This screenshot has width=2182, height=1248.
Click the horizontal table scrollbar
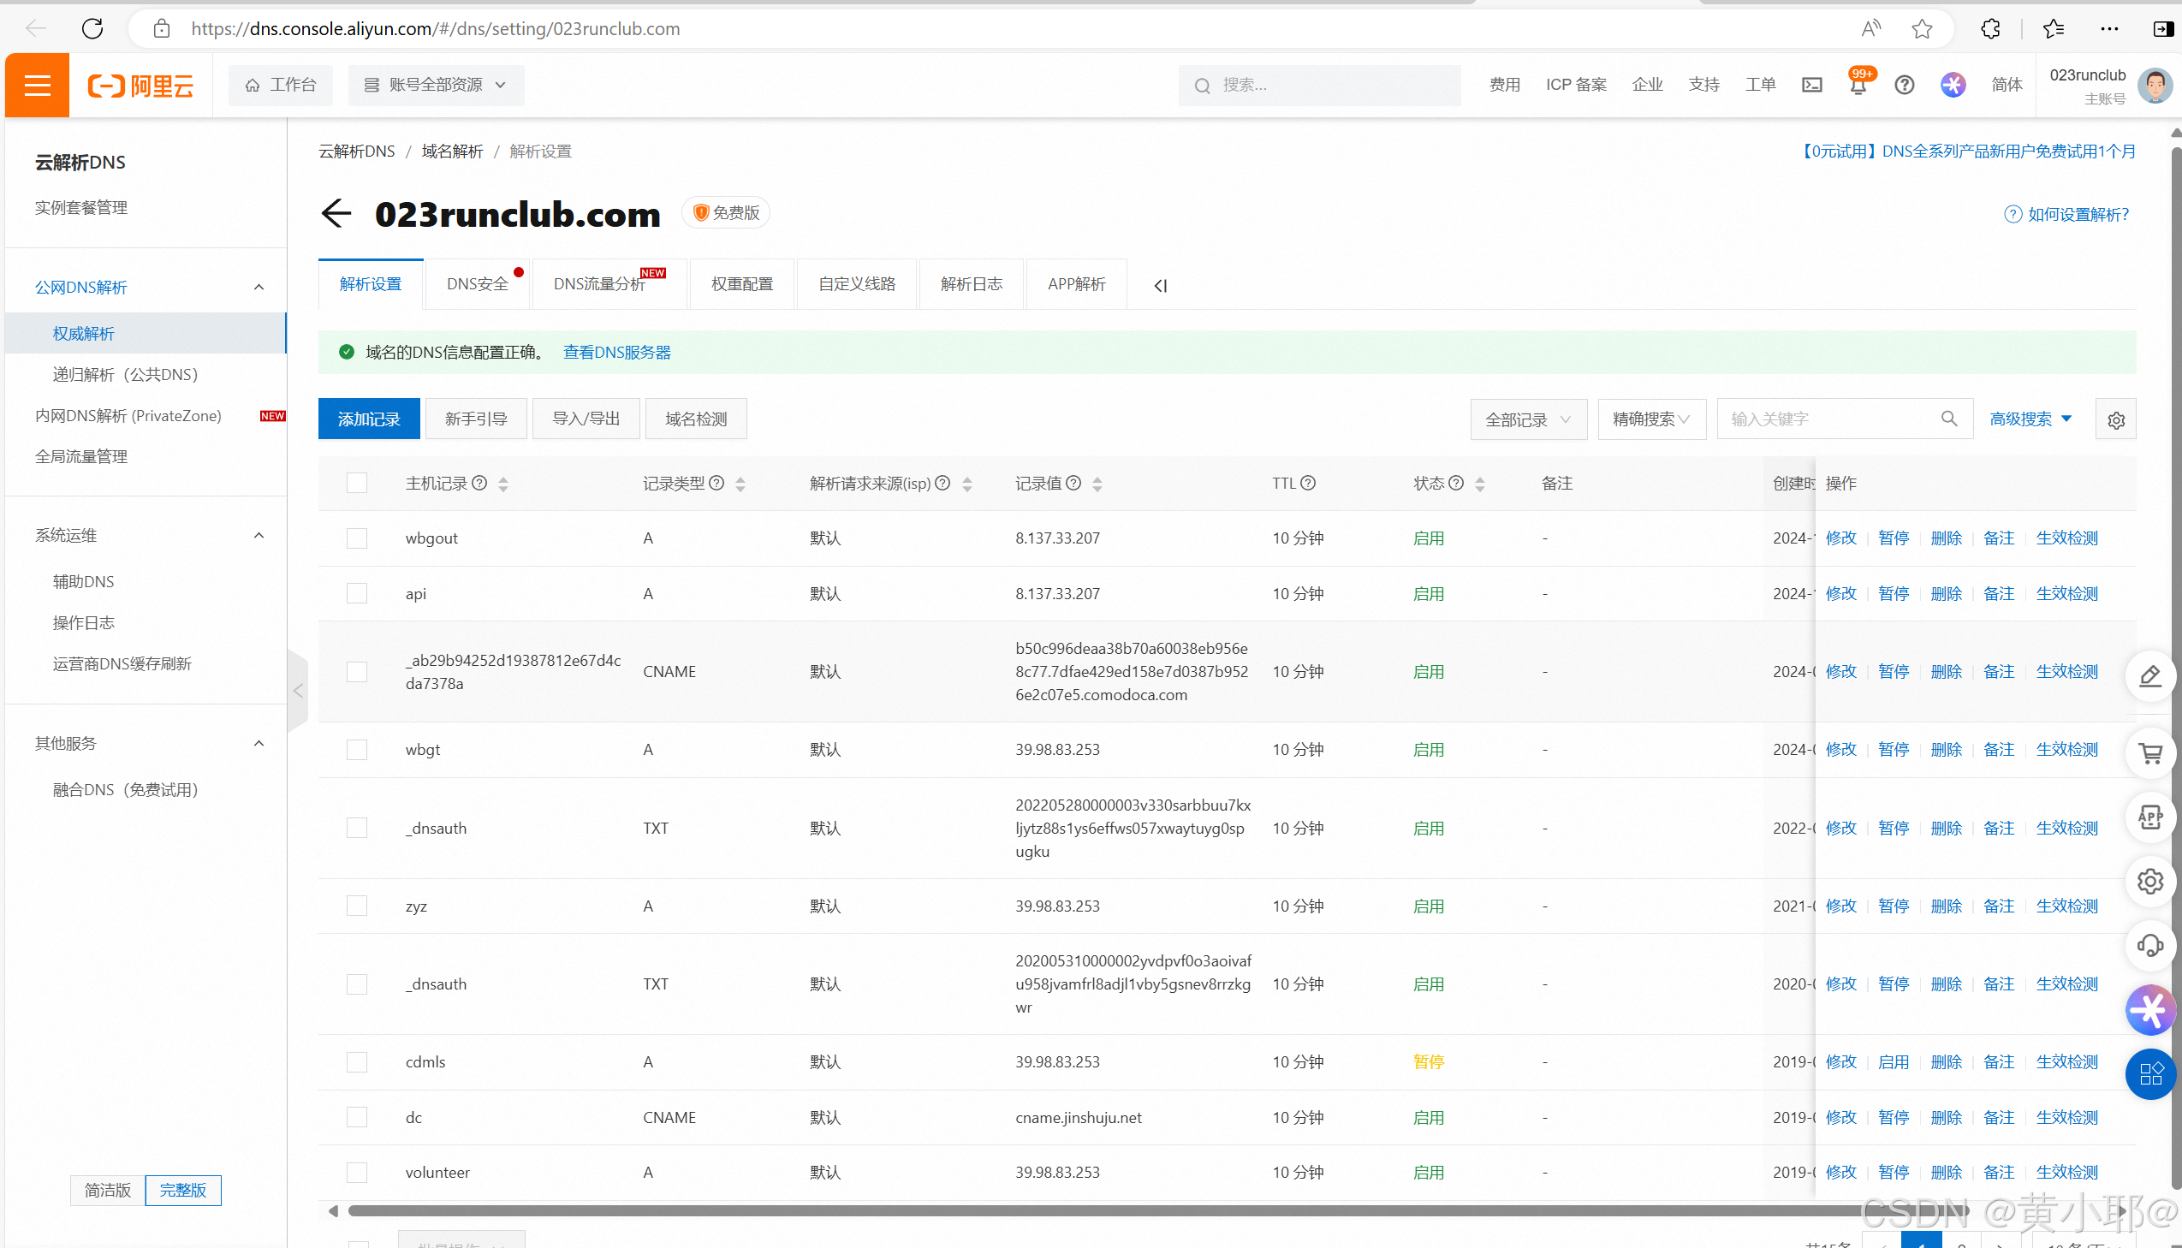click(1115, 1211)
